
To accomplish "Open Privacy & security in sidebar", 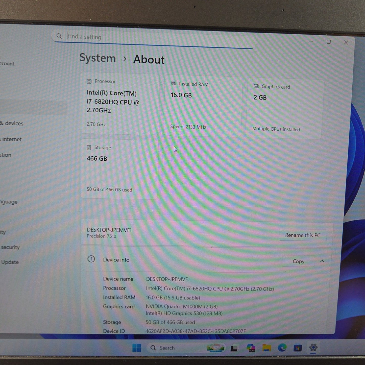I will (10, 247).
